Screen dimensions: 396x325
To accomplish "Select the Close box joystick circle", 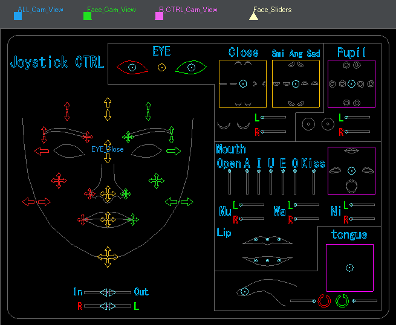I will (x=243, y=83).
